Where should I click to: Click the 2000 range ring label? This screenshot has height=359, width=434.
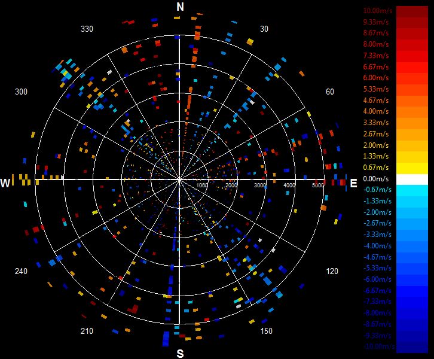click(231, 185)
